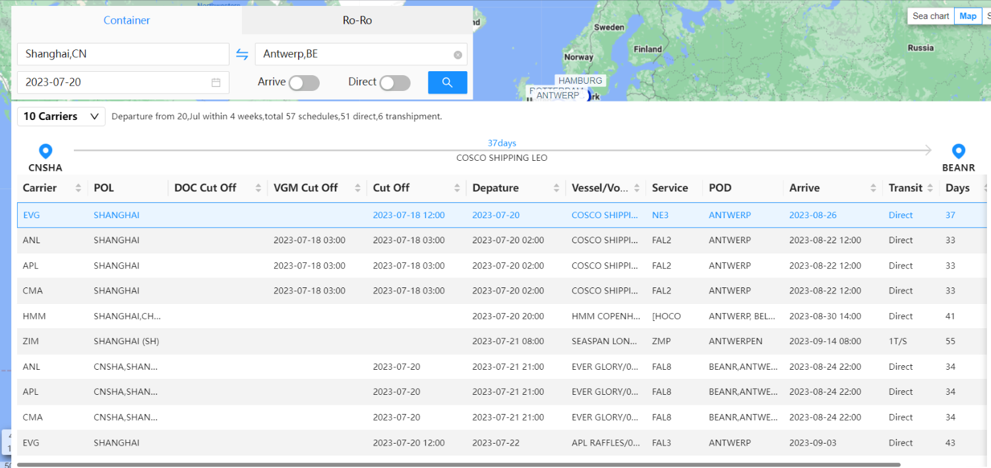
Task: Sort by Arrive column arrows
Action: pyautogui.click(x=874, y=188)
